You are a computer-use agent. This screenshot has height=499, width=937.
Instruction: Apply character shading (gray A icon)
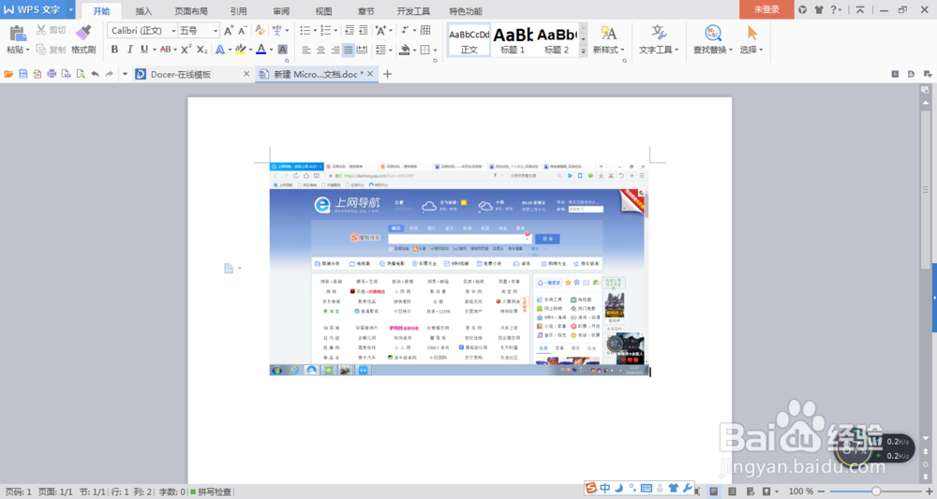point(283,50)
